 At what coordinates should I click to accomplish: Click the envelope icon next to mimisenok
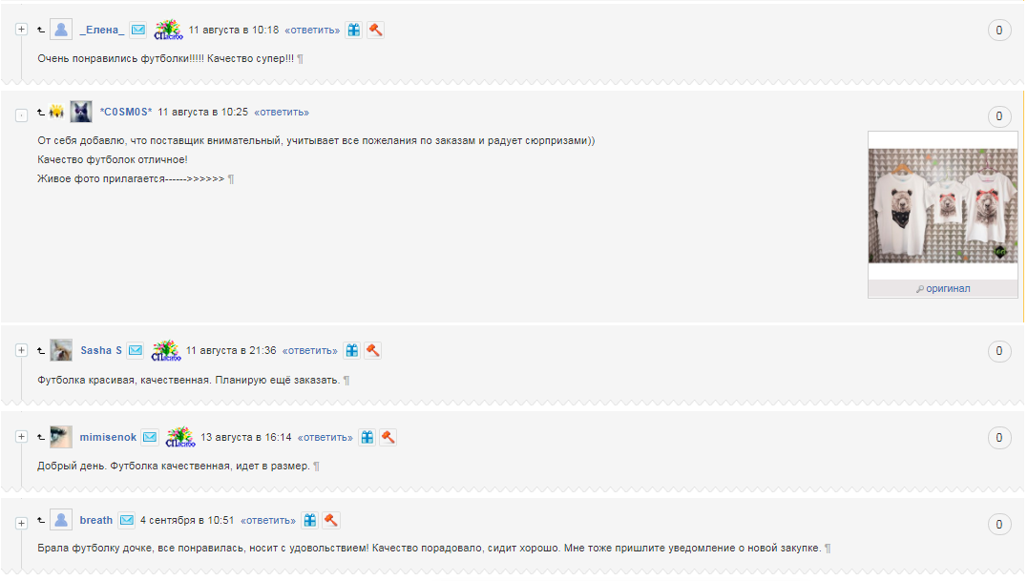(150, 437)
